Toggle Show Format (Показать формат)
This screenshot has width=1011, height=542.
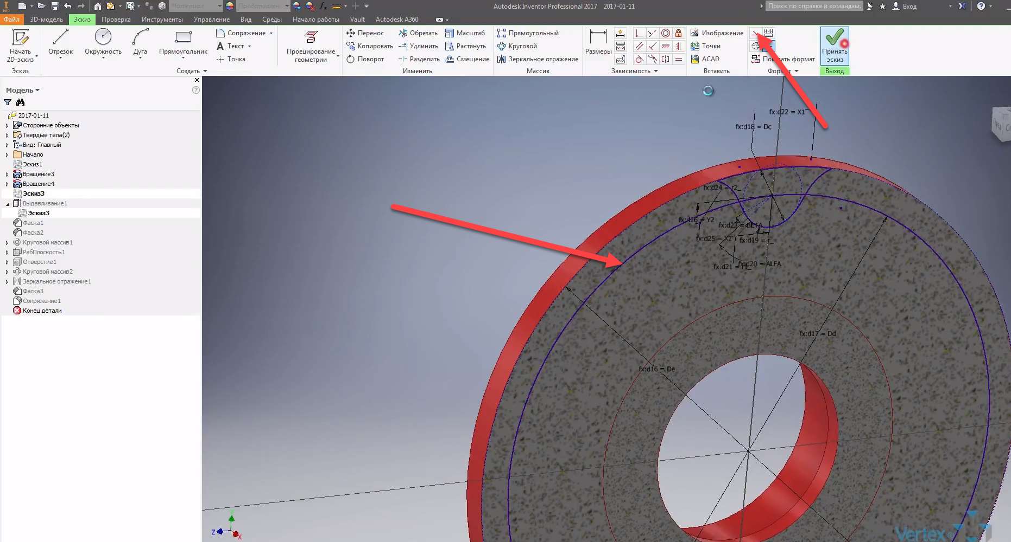[783, 59]
